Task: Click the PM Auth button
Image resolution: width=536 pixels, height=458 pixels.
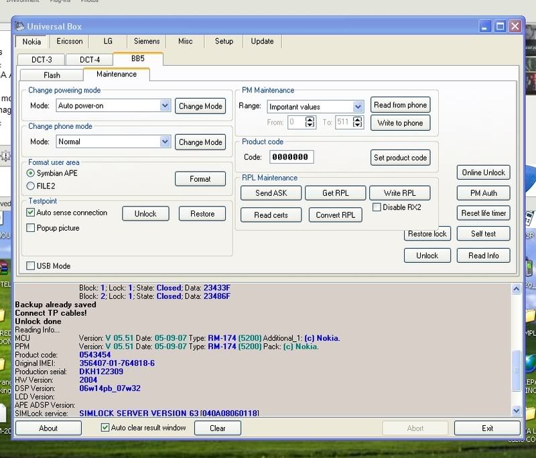Action: coord(483,193)
